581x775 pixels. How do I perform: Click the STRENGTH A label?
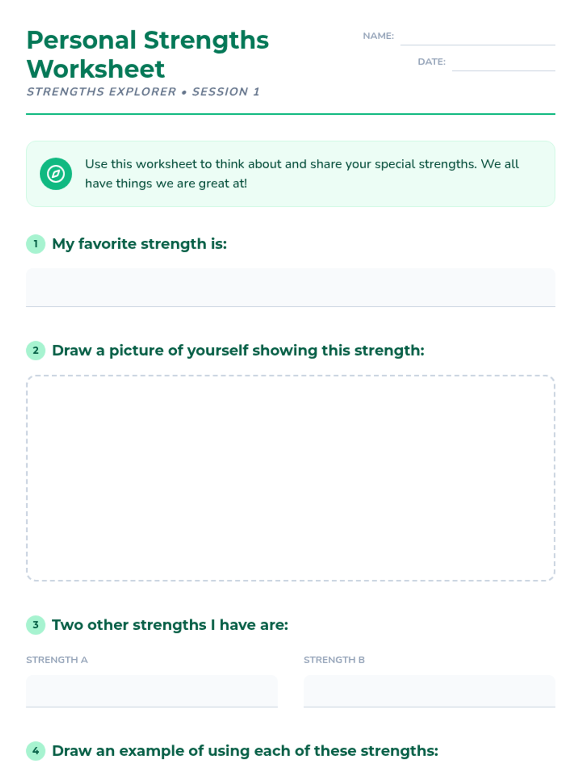coord(57,660)
